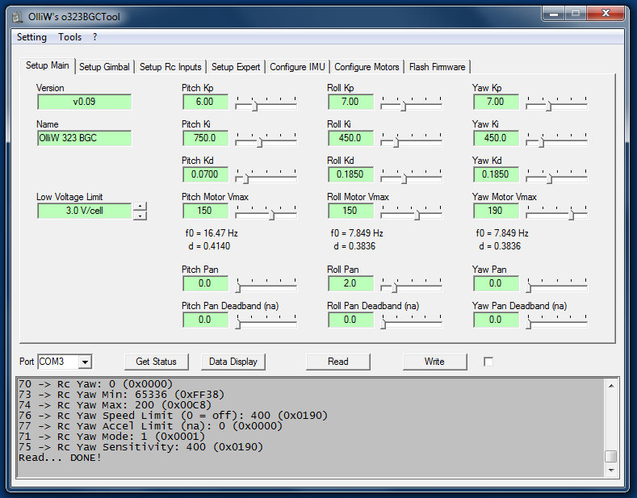Click the Name field OlliW 323 BGC
Screen dimensions: 637x498
click(x=84, y=138)
